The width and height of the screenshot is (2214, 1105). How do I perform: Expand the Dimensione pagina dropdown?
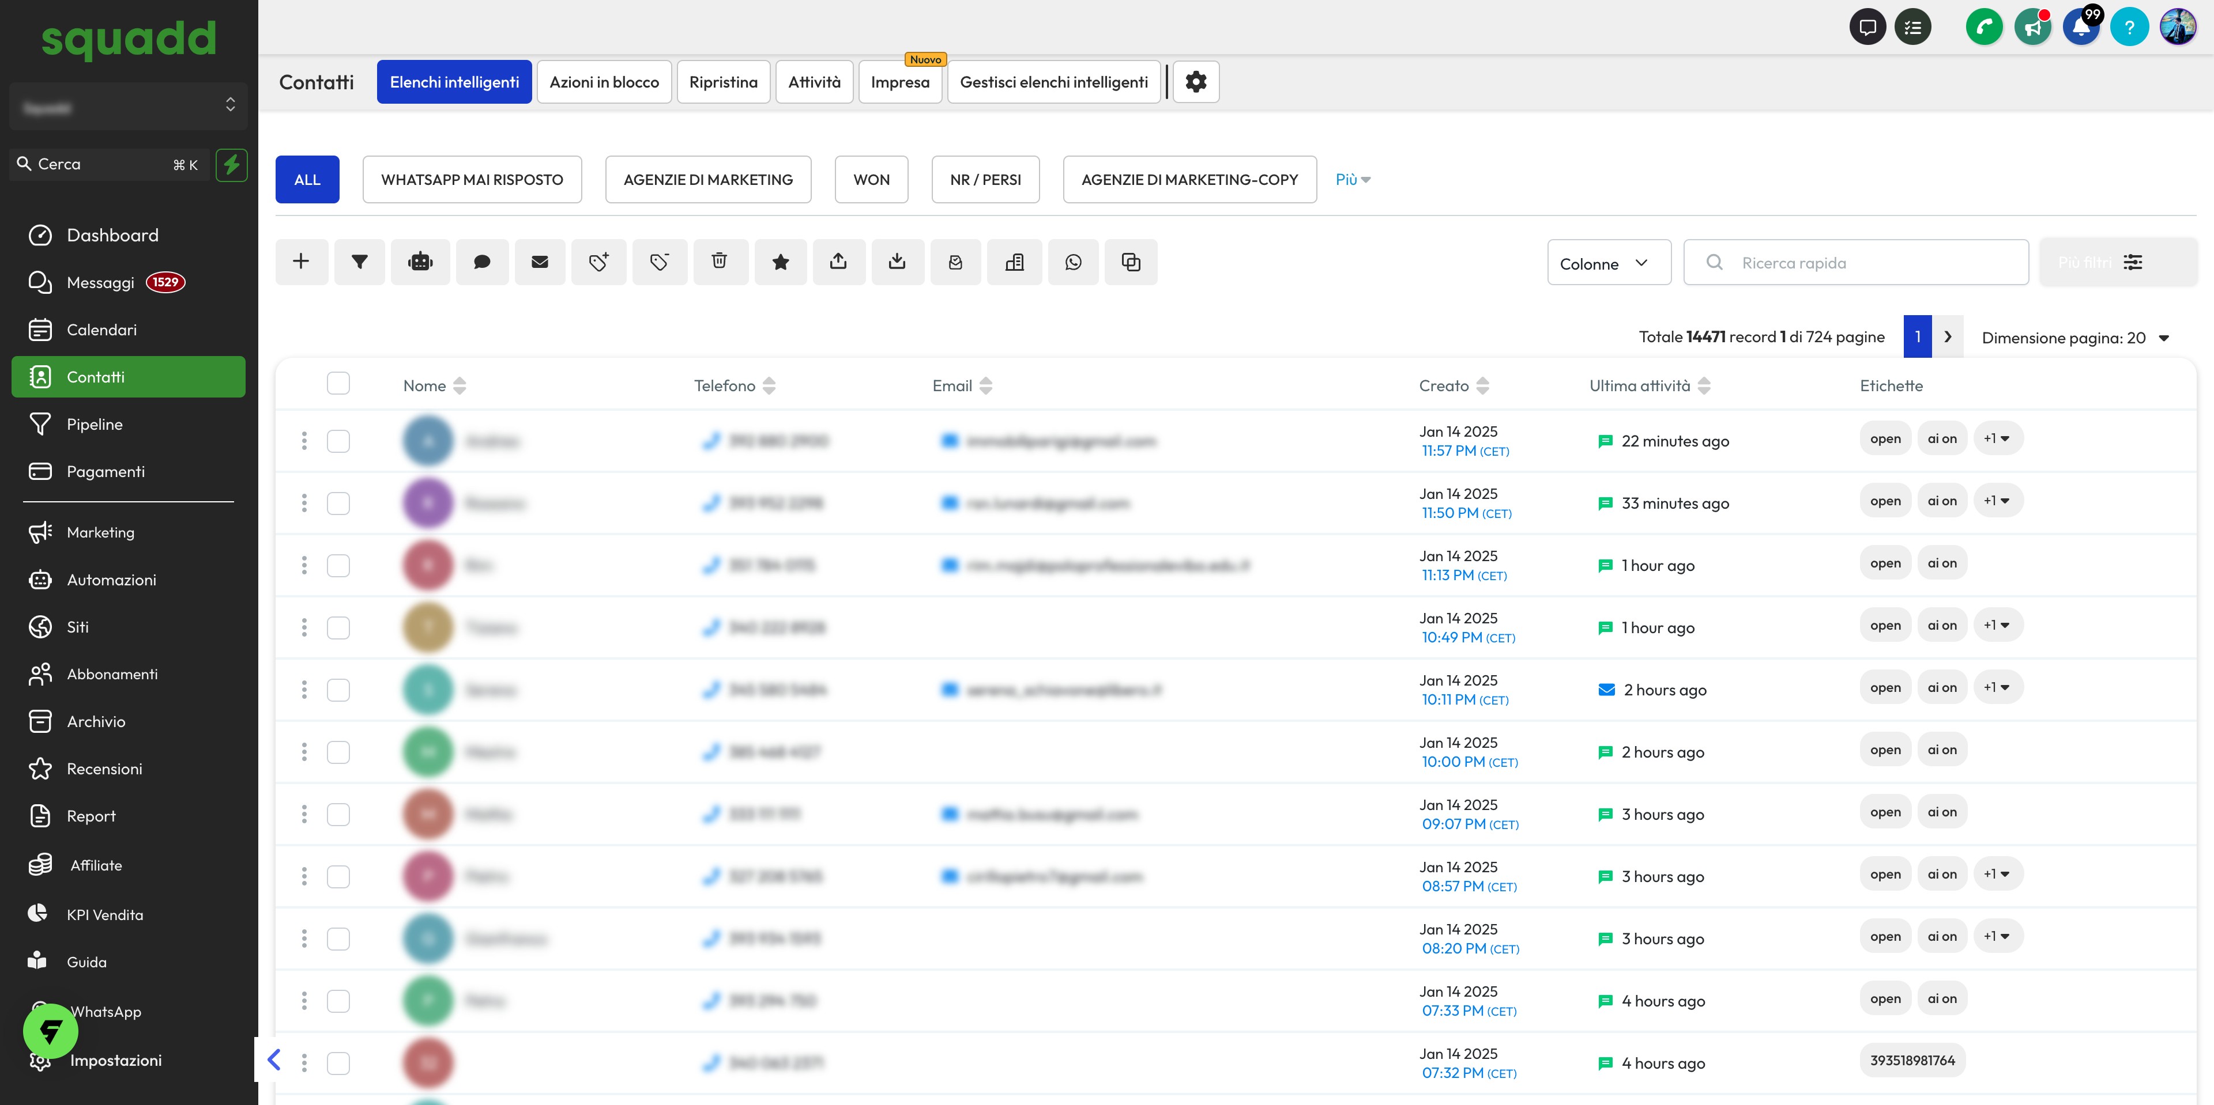coord(2075,338)
